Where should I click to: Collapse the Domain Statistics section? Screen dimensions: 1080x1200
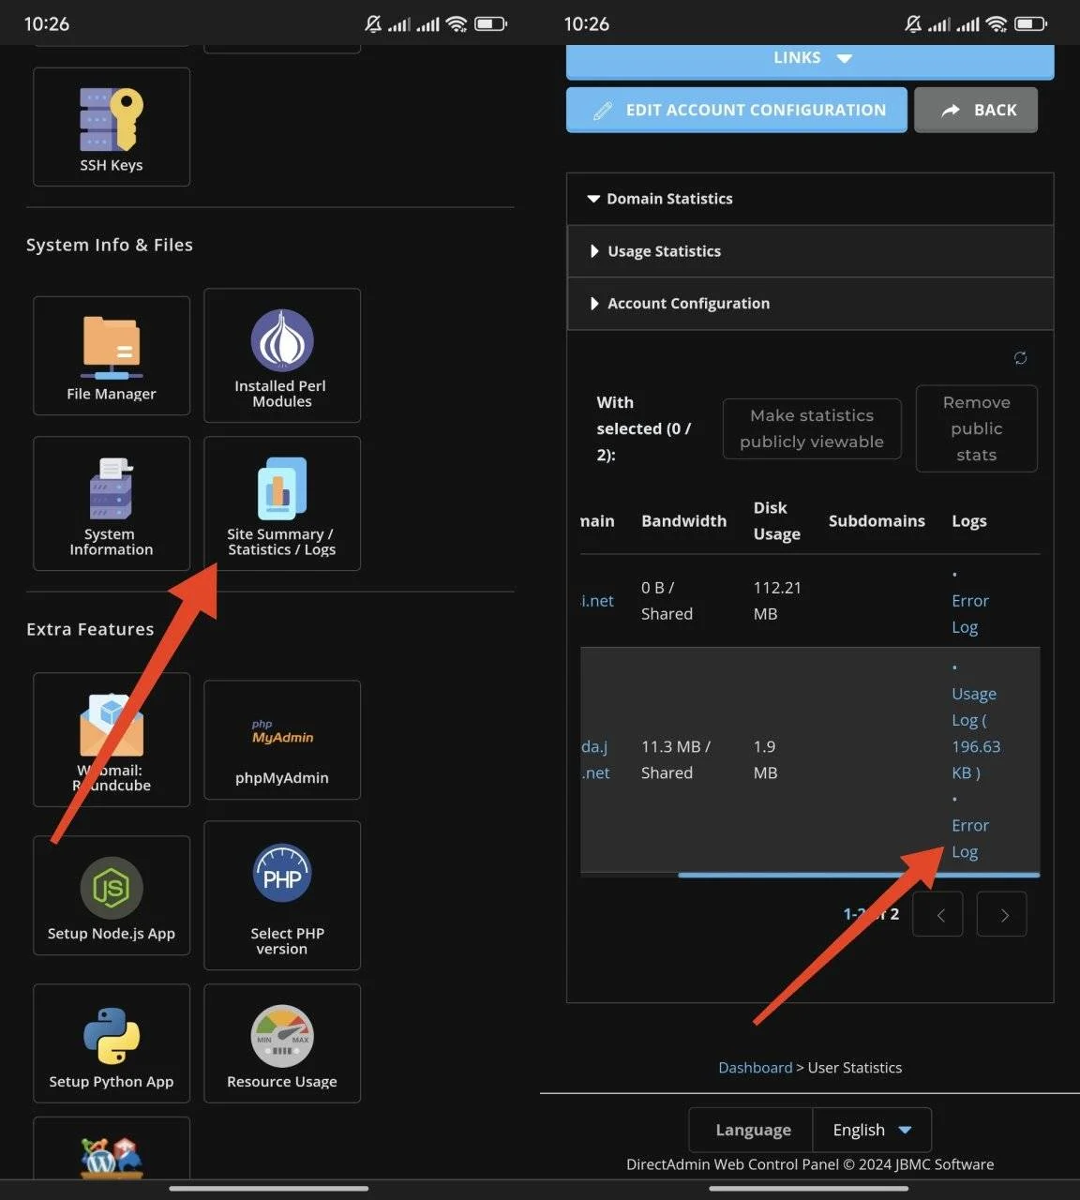(810, 199)
